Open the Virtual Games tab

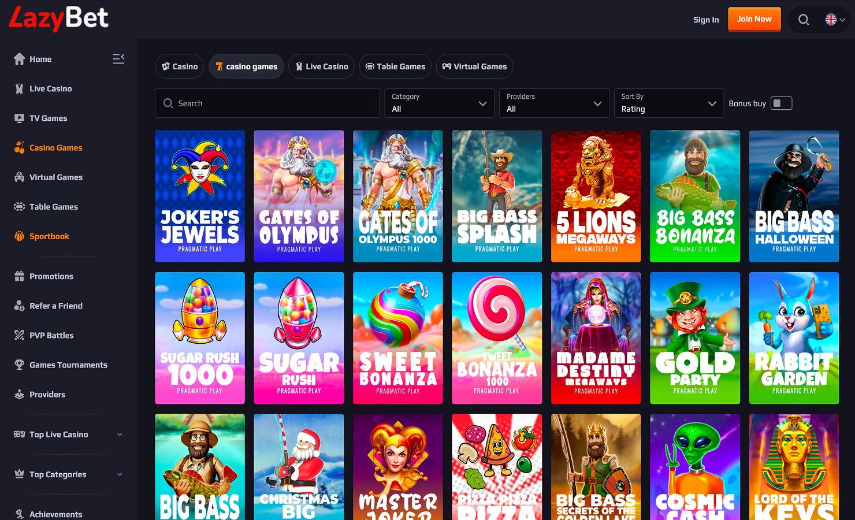coord(474,66)
